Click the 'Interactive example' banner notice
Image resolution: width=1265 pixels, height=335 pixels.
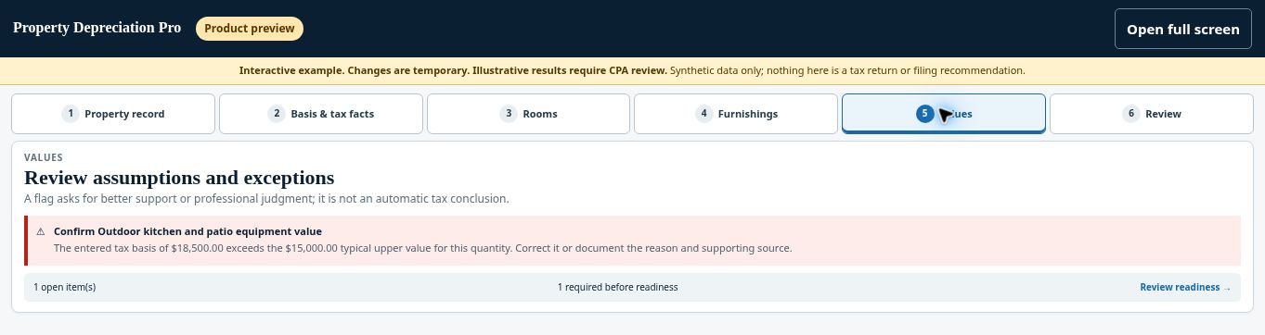pyautogui.click(x=632, y=70)
